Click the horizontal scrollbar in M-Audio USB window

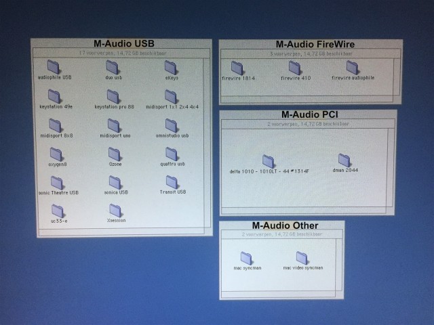(122, 232)
